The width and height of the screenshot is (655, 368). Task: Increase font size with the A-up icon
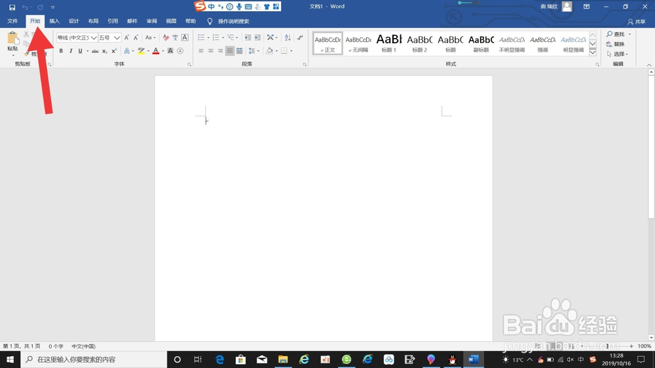[x=126, y=37]
